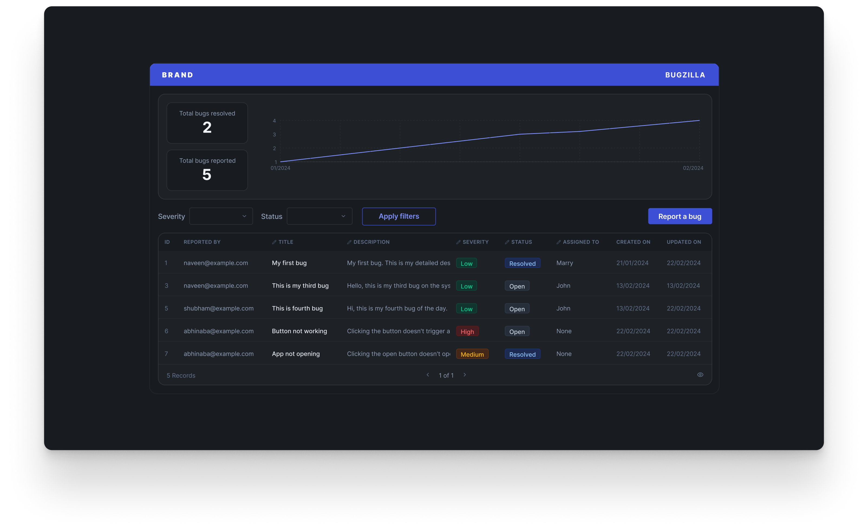
Task: Click the edit pencil next to SEVERITY header
Action: (458, 242)
